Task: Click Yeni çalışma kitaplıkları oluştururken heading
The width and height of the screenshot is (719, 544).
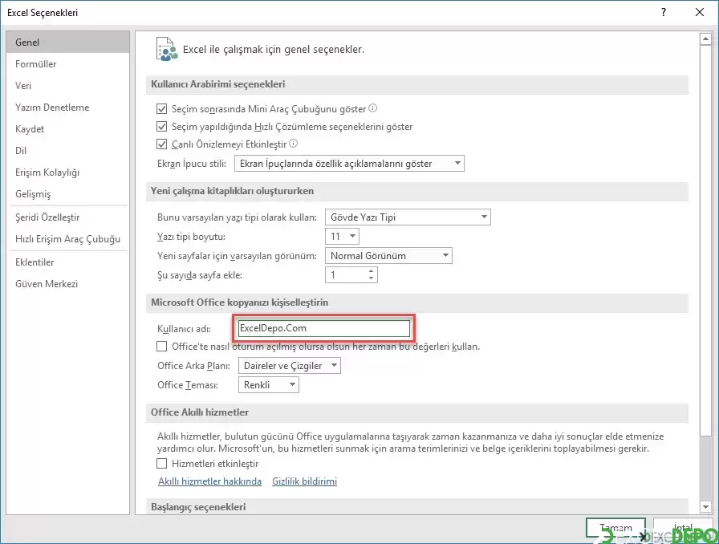Action: point(232,191)
